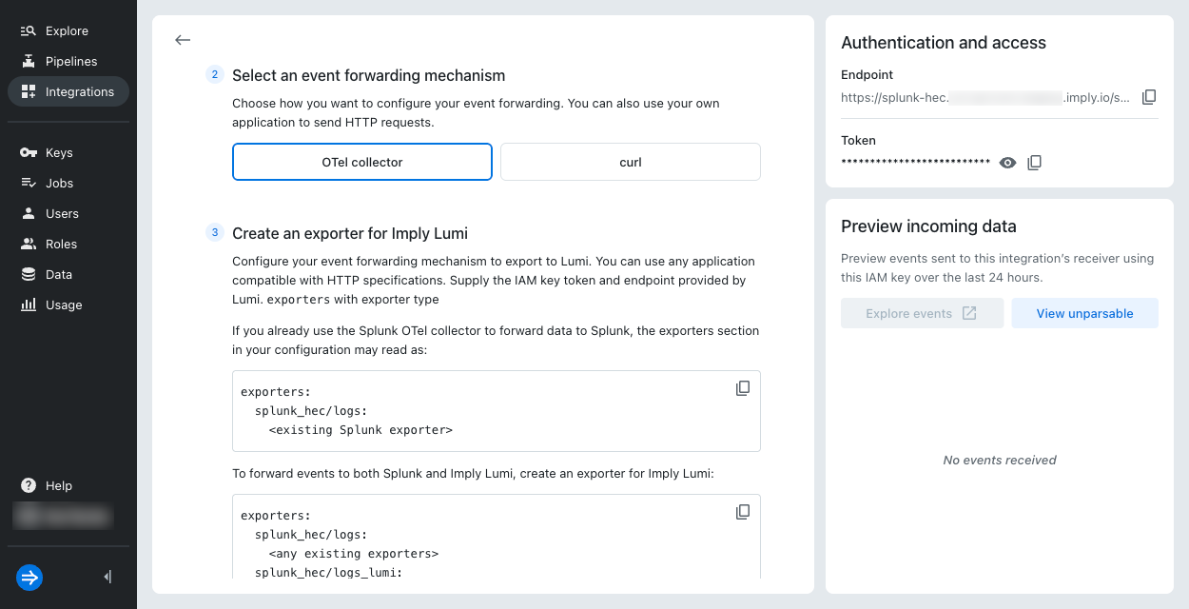Click the database icon beside Data
Viewport: 1189px width, 609px height.
click(29, 274)
